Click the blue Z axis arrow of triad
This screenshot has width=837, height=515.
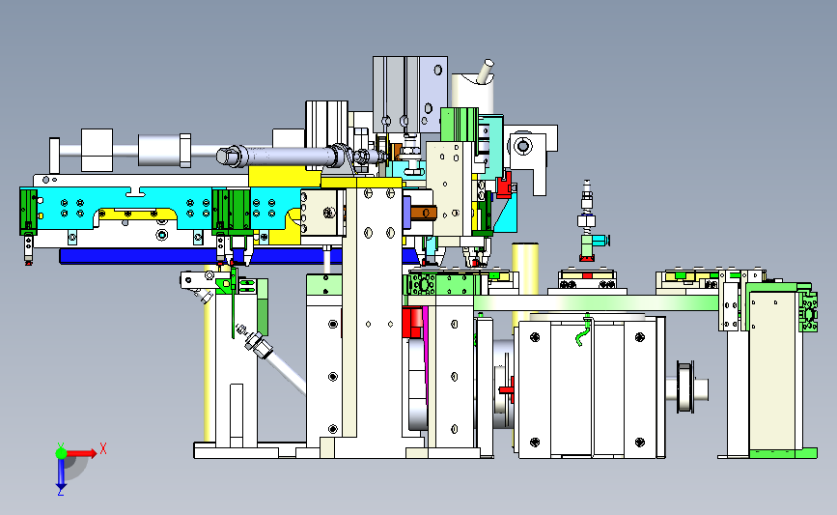point(61,474)
